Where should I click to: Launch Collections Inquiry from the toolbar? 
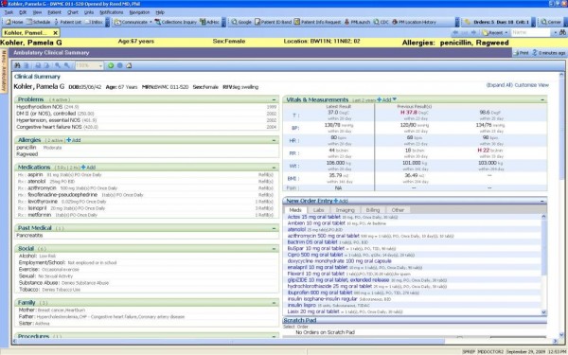point(176,22)
